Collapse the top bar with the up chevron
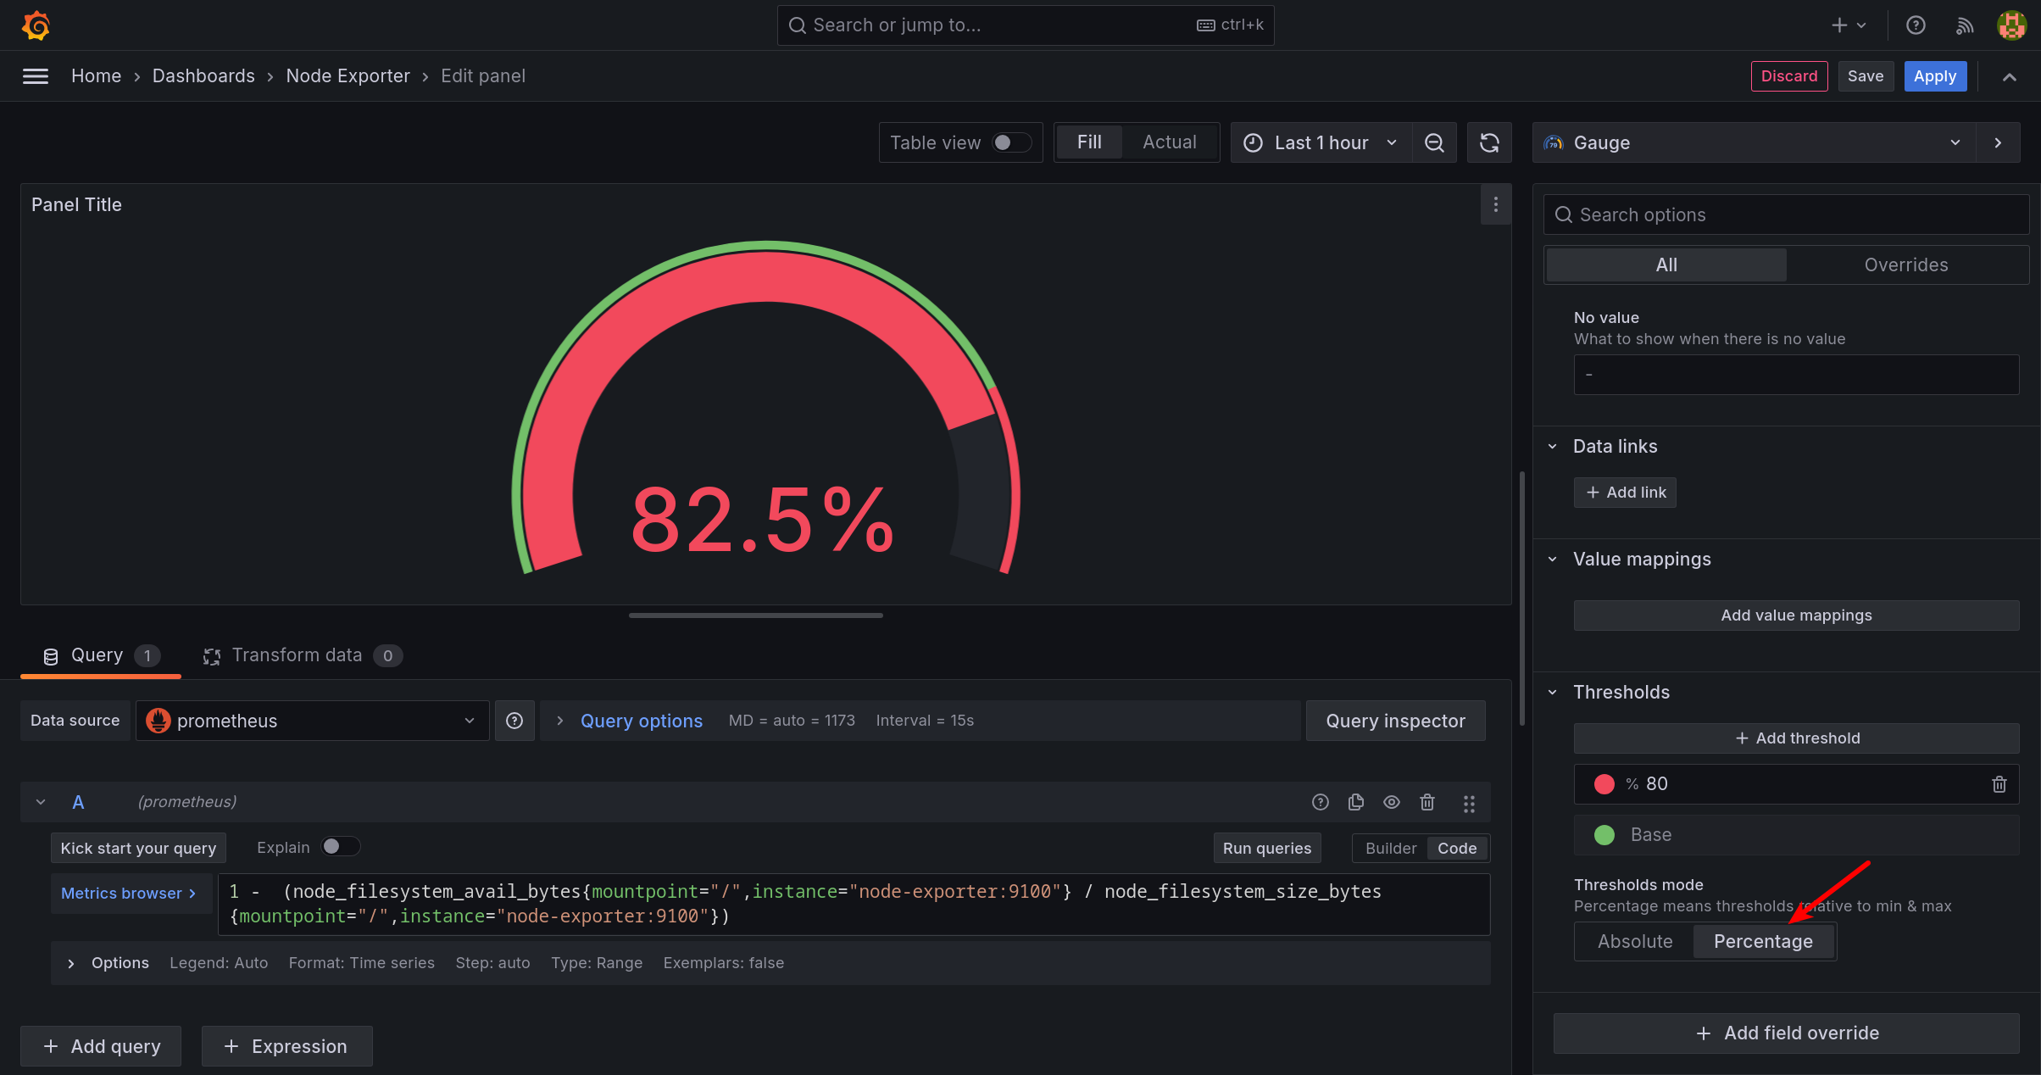The height and width of the screenshot is (1075, 2041). click(x=2009, y=76)
